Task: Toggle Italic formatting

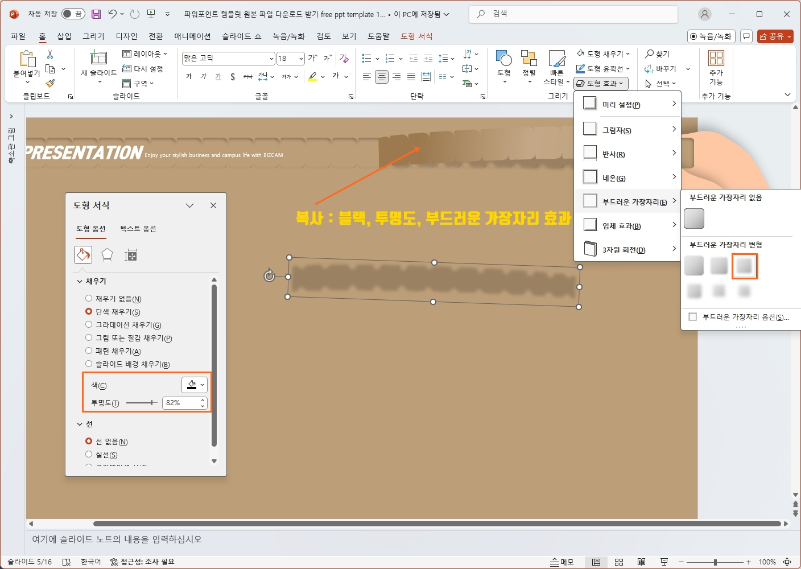Action: pyautogui.click(x=204, y=76)
